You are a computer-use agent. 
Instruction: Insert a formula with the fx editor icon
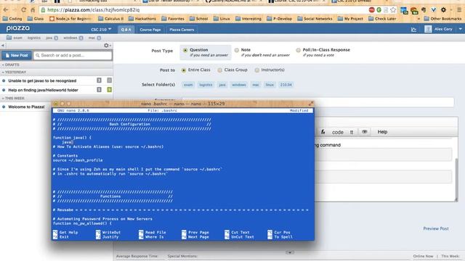(323, 132)
